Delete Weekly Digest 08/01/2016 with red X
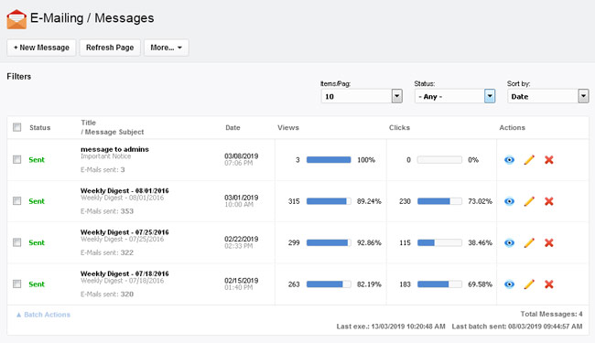Screen dimensions: 595x343 pos(548,201)
